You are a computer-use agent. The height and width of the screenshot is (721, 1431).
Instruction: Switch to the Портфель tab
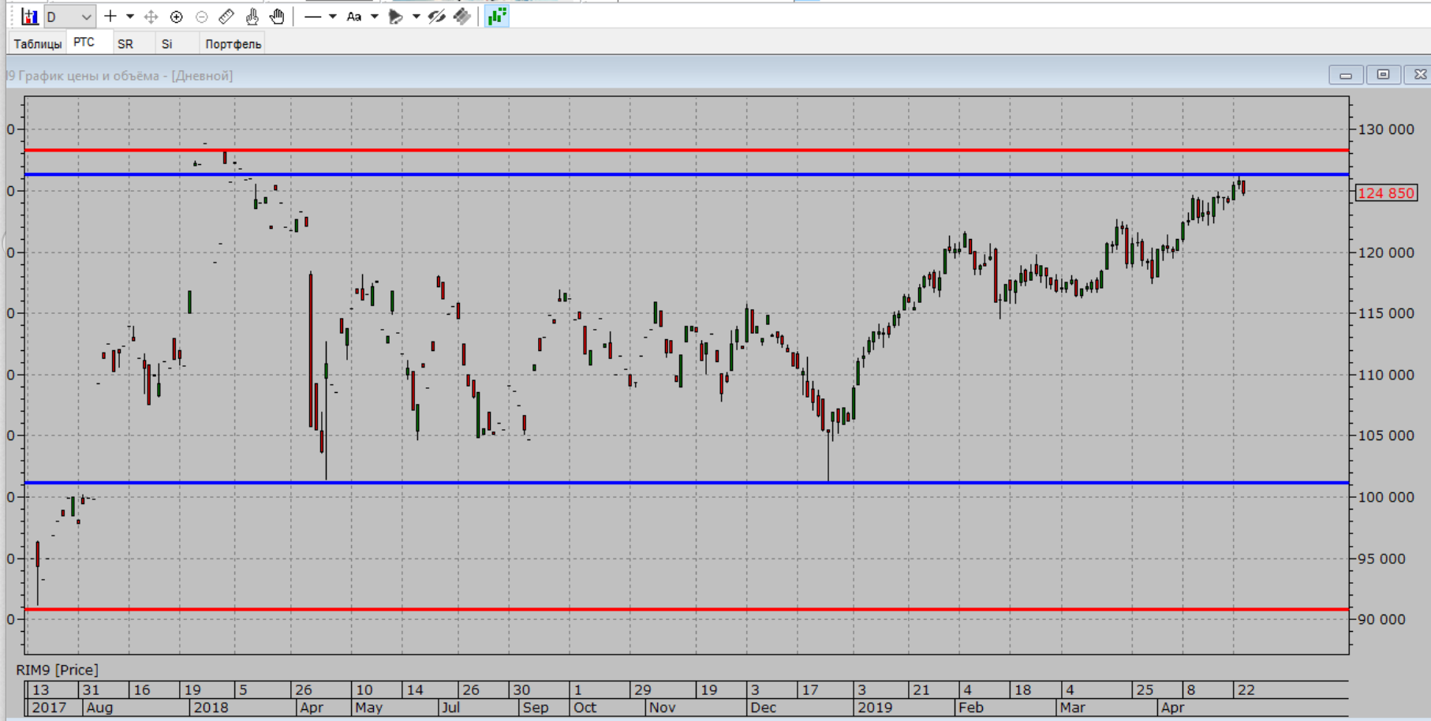click(x=233, y=44)
